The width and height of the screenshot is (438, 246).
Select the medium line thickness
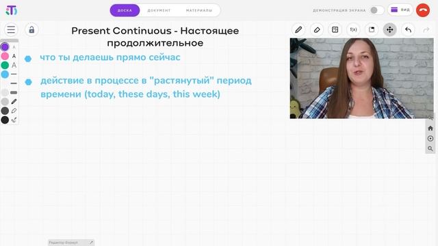coord(14,83)
